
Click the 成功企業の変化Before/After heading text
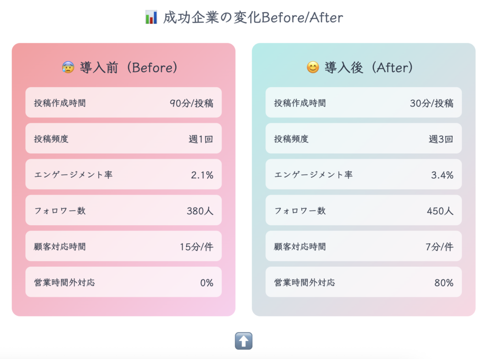253,18
